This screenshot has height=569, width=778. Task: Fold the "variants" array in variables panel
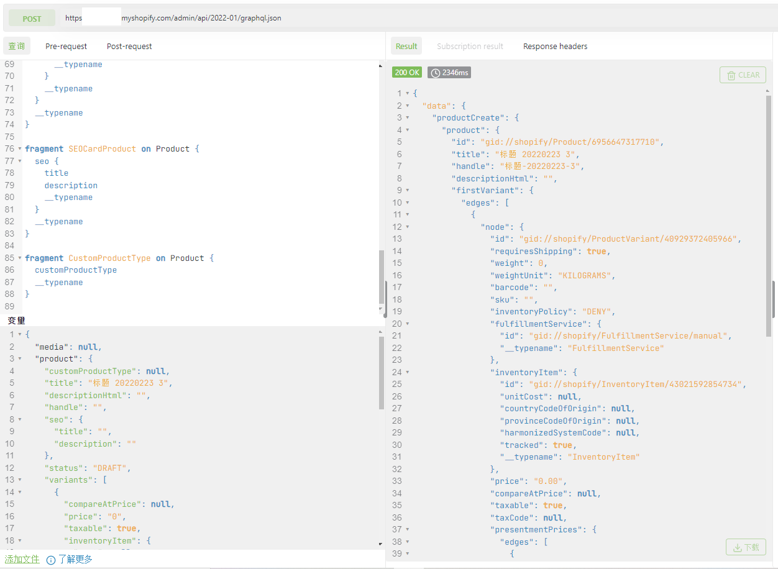(19, 480)
